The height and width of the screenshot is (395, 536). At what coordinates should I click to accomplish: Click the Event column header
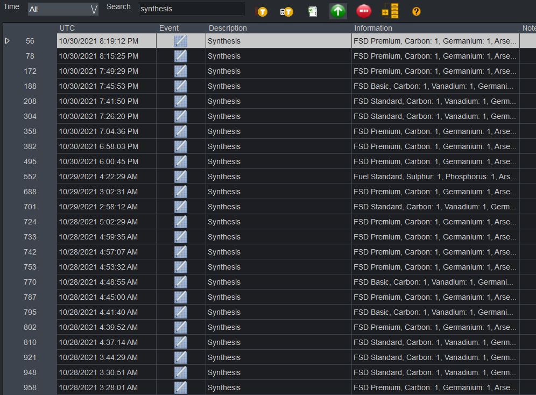[169, 28]
